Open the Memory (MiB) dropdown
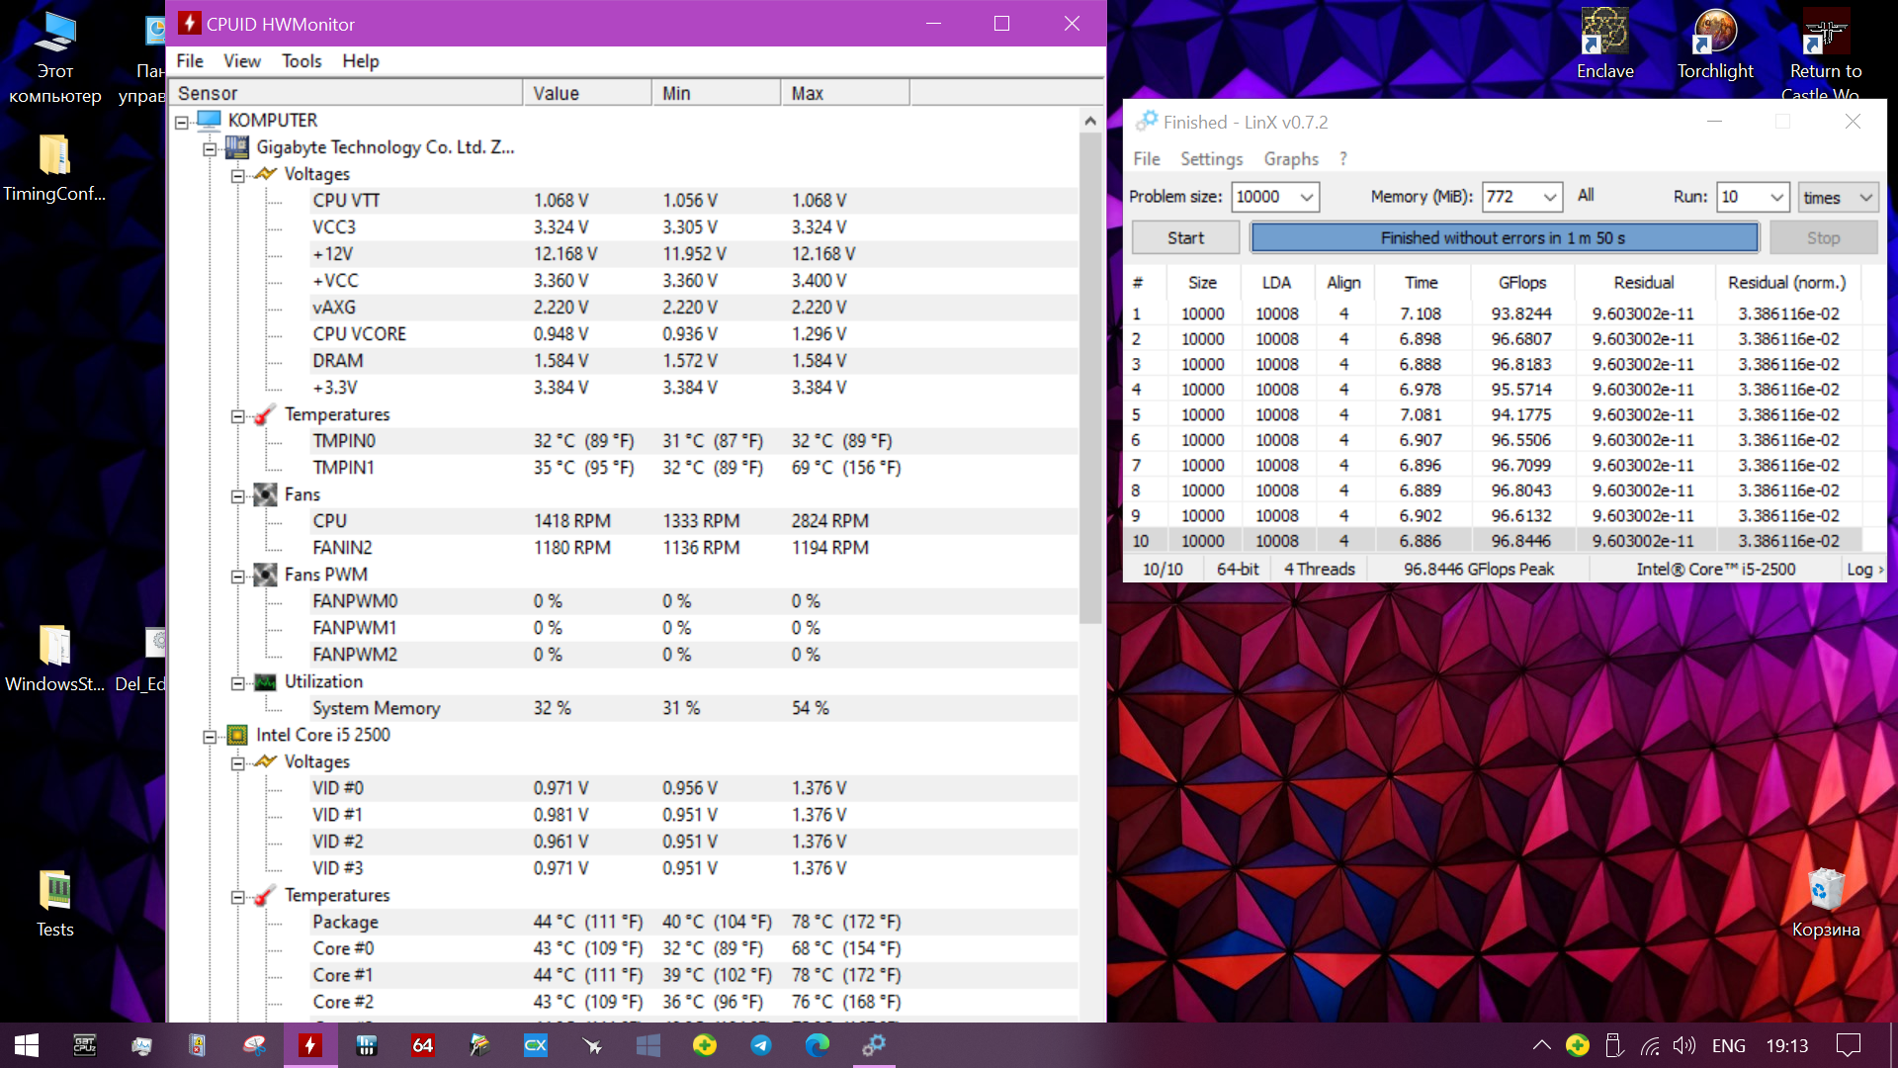This screenshot has height=1068, width=1898. tap(1549, 197)
